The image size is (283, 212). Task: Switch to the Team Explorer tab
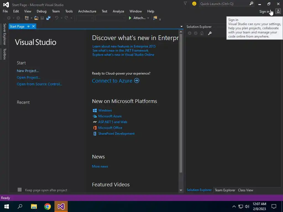[225, 190]
